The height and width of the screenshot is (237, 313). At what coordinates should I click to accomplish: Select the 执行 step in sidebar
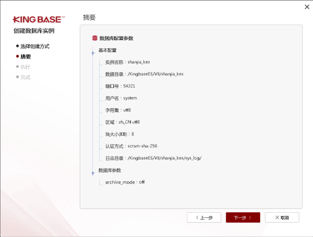click(x=23, y=67)
